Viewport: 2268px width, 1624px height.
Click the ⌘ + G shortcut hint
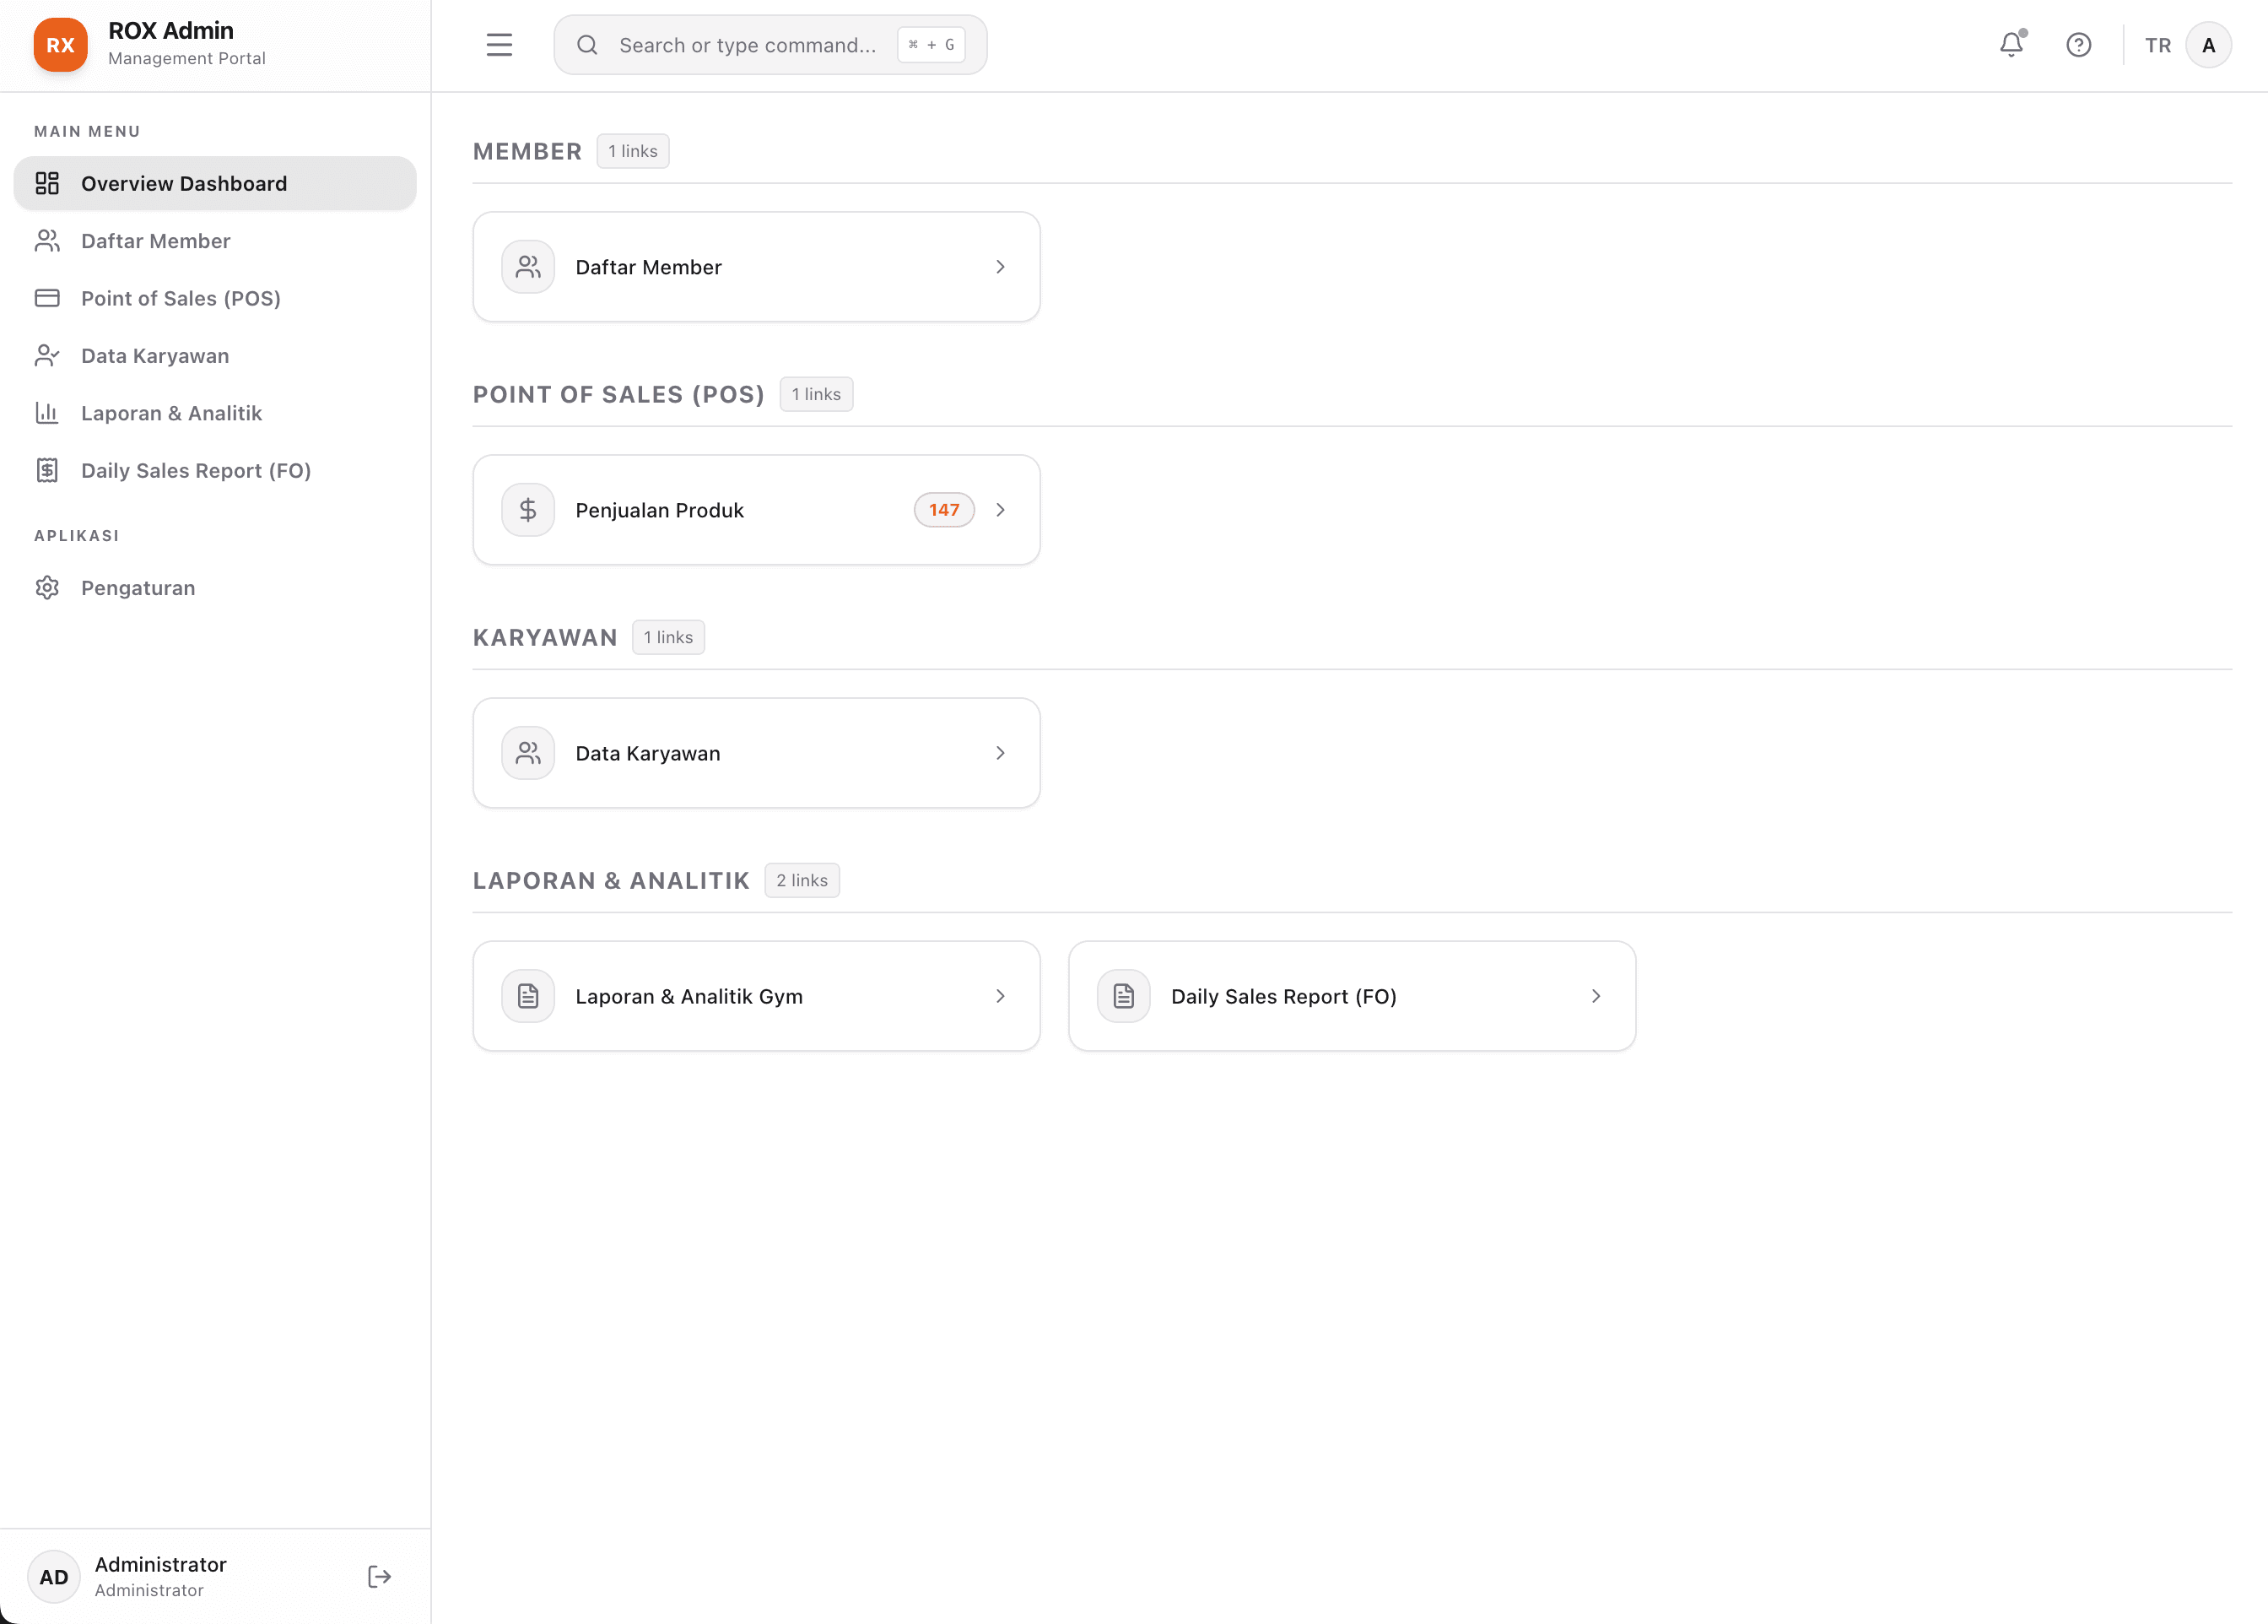click(x=931, y=45)
